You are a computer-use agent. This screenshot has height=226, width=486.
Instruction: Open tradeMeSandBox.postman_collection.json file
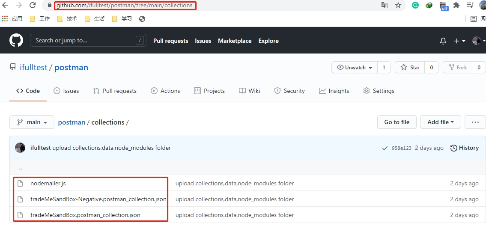click(x=85, y=215)
